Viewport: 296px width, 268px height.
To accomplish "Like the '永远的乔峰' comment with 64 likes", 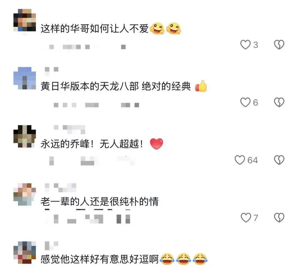I will coord(240,160).
